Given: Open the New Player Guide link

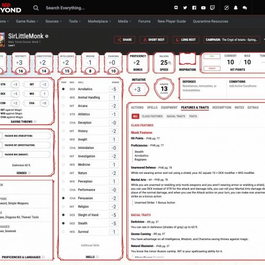Looking at the screenshot, I should pos(172,21).
